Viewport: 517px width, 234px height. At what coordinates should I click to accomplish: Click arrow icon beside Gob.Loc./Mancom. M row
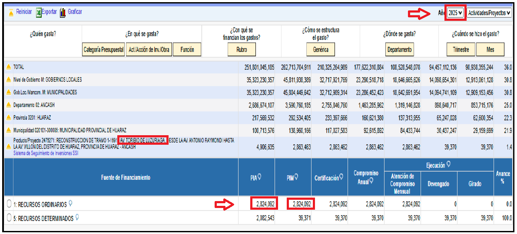9,93
